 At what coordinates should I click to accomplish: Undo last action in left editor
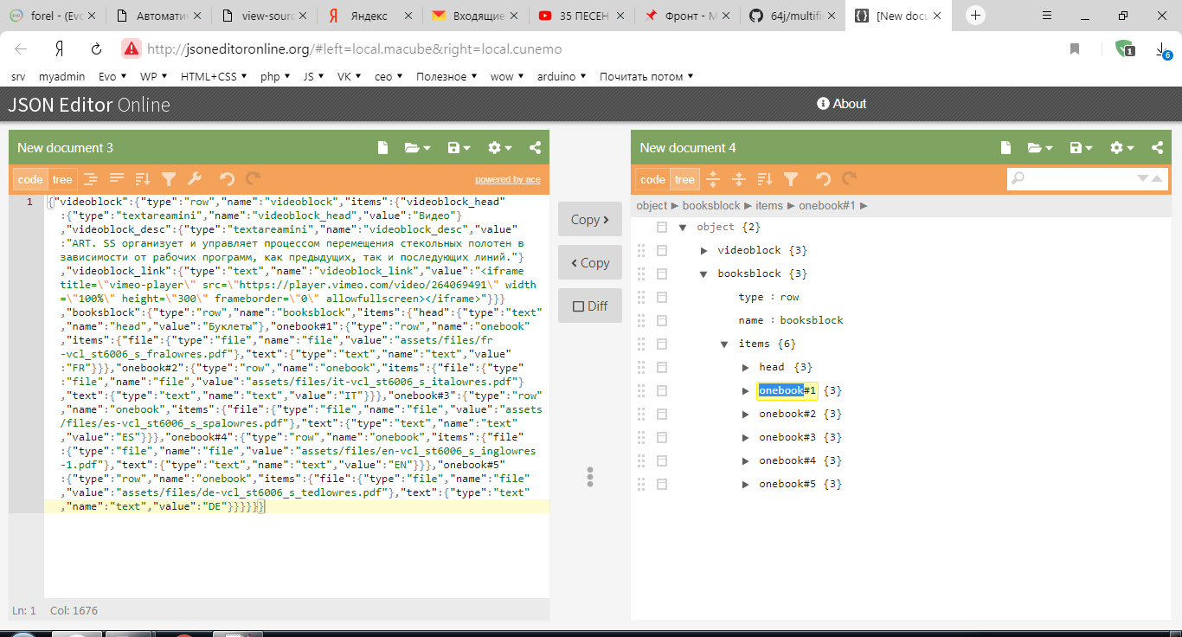coord(227,179)
